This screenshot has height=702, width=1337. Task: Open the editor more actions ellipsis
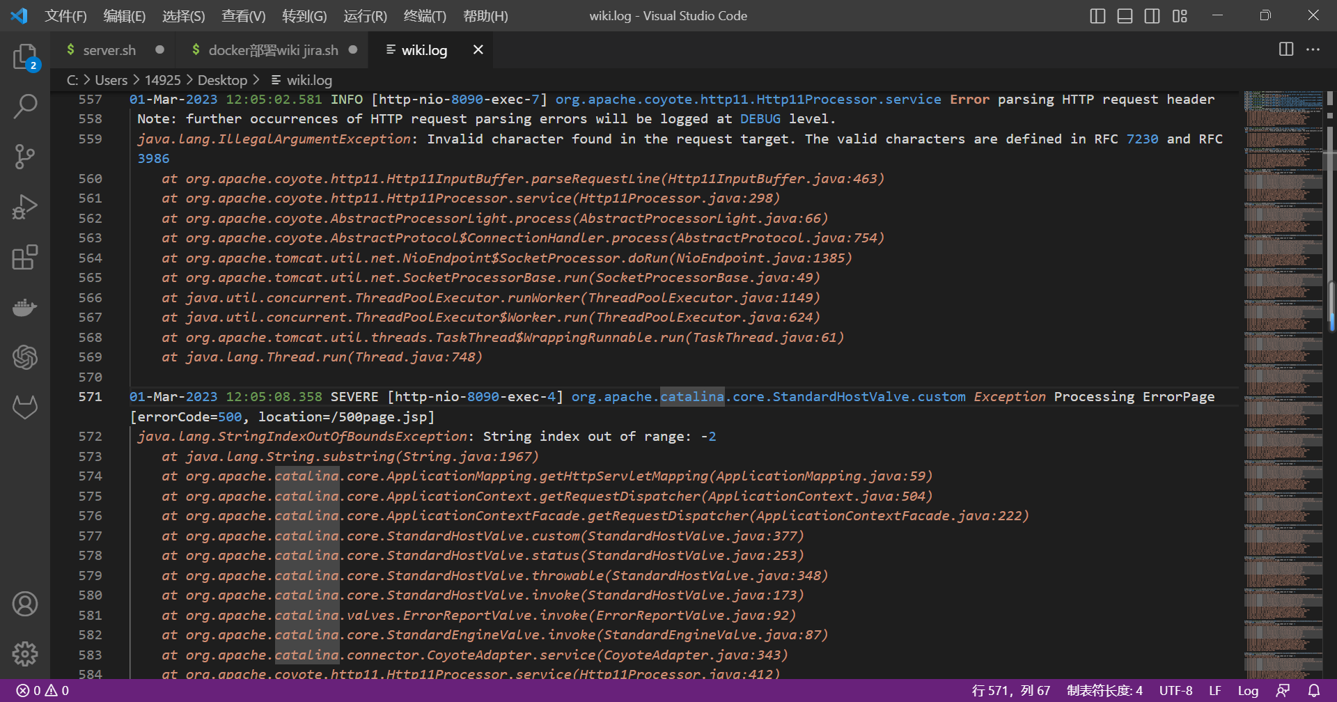pos(1313,49)
